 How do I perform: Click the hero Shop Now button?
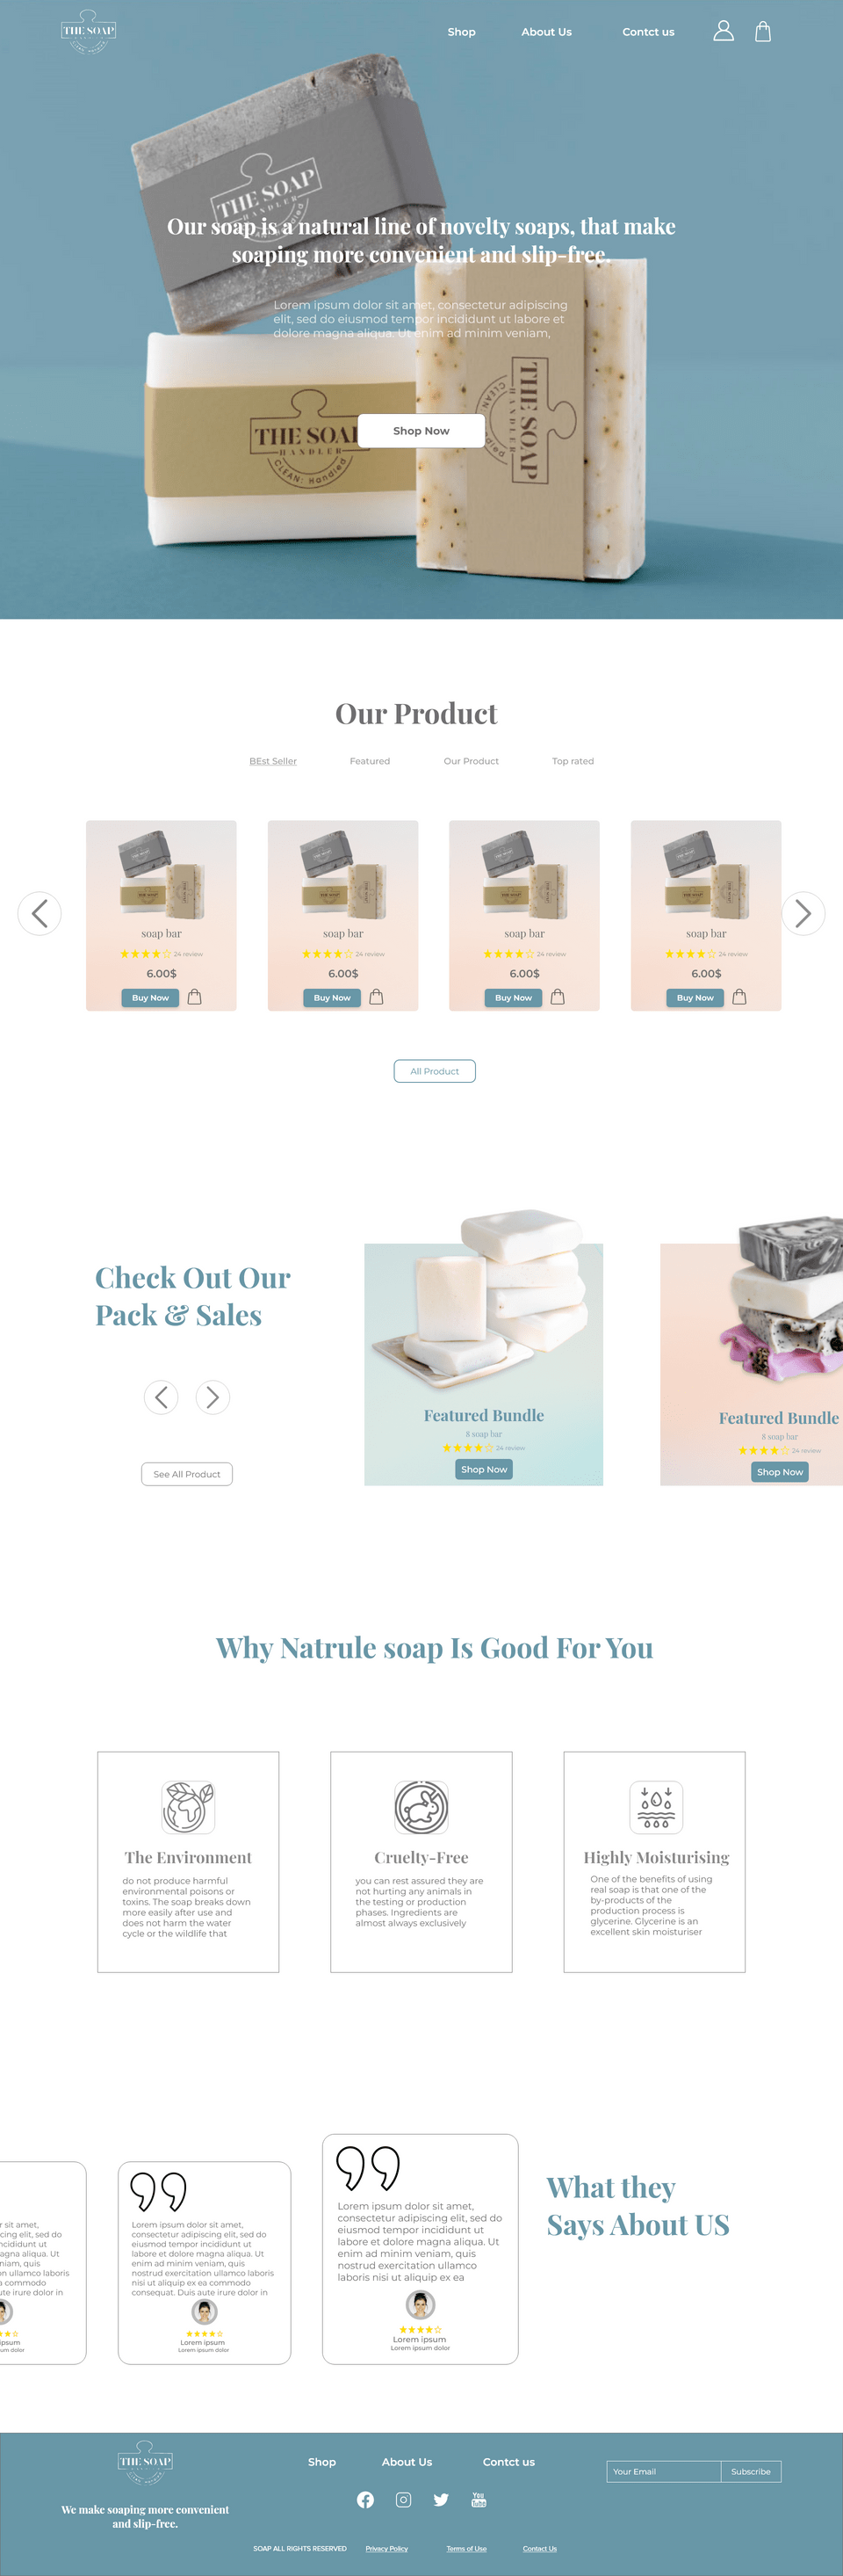click(x=421, y=431)
